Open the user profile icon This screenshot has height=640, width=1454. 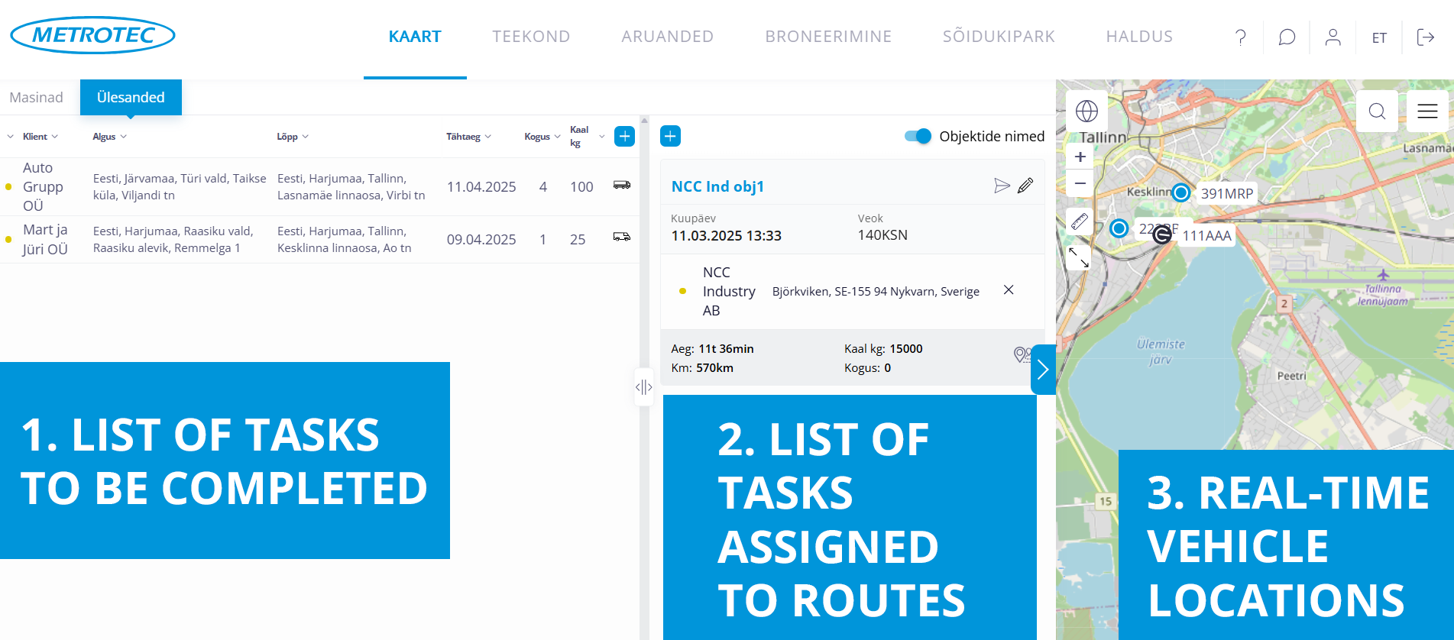click(x=1333, y=37)
